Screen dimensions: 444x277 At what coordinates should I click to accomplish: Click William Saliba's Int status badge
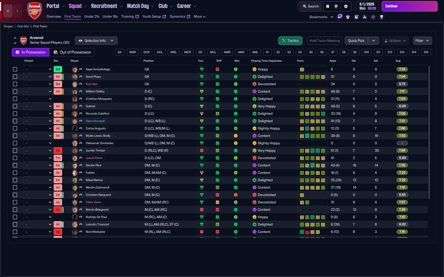(x=58, y=91)
